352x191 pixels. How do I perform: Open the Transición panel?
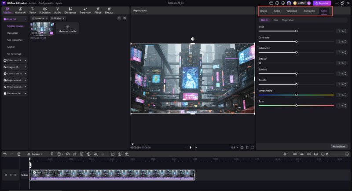pyautogui.click(x=85, y=11)
